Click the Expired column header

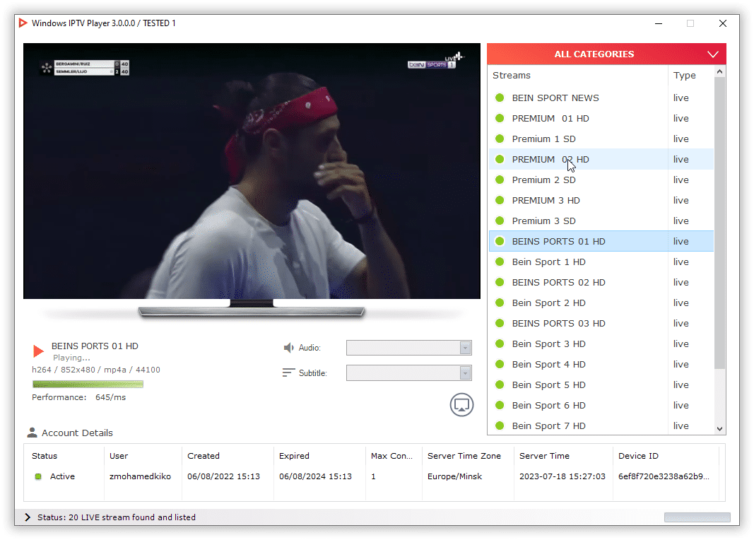click(x=294, y=456)
